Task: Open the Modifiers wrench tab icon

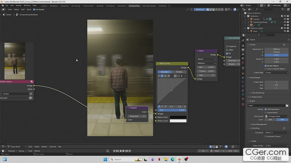Action: point(243,78)
